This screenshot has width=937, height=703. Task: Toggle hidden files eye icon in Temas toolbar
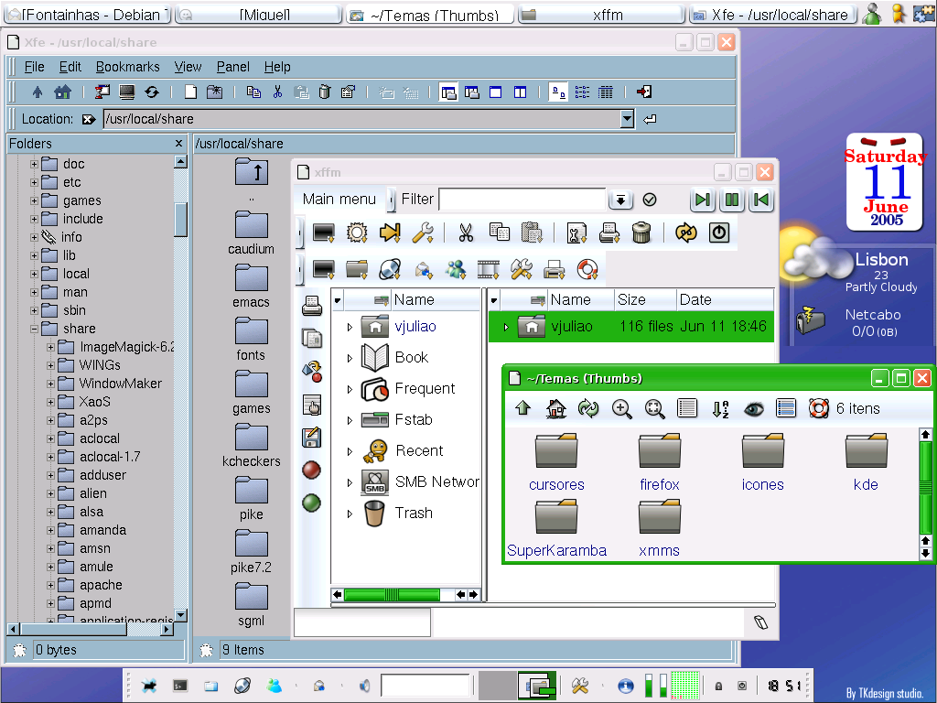coord(754,409)
